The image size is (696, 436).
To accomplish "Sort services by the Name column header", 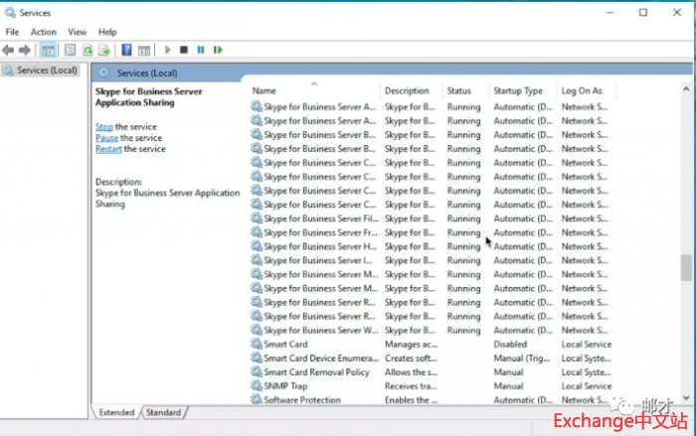I will pos(264,90).
